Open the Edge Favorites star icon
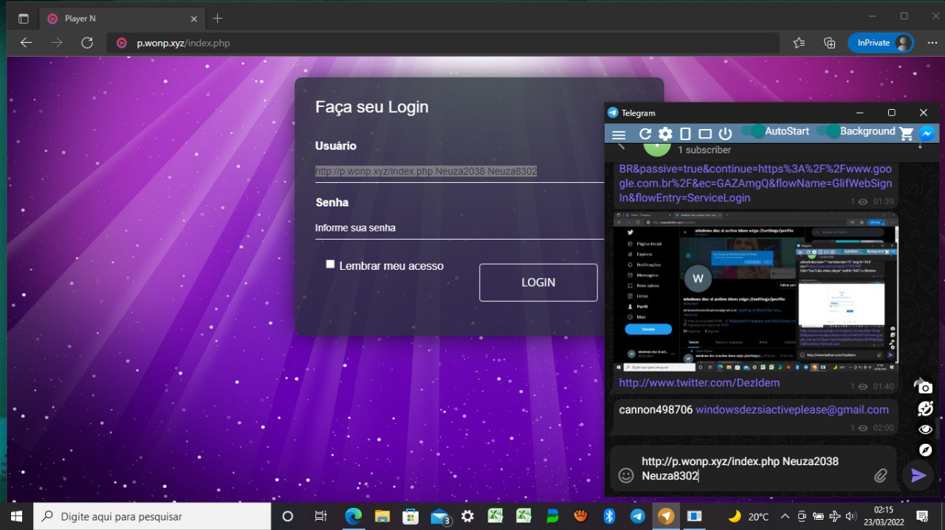Image resolution: width=945 pixels, height=530 pixels. (799, 43)
